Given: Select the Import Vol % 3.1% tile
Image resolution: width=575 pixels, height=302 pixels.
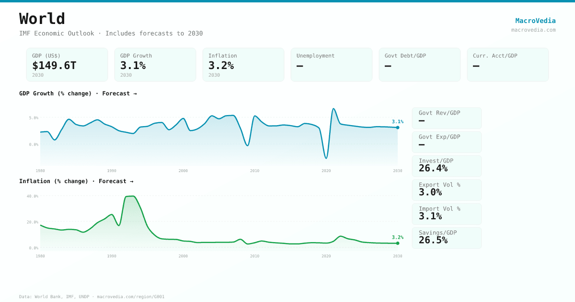Looking at the screenshot, I should point(447,214).
